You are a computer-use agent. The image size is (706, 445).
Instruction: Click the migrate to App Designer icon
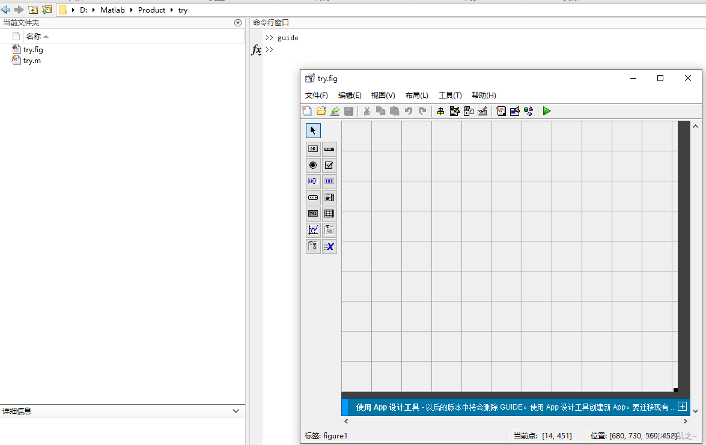335,111
